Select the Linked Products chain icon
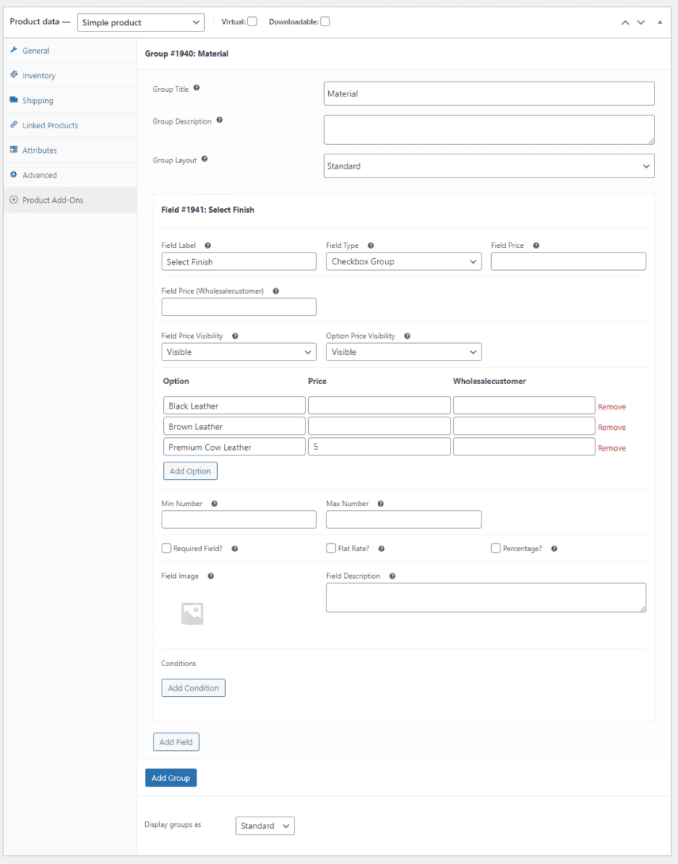Screen dimensions: 678x864 [13, 125]
